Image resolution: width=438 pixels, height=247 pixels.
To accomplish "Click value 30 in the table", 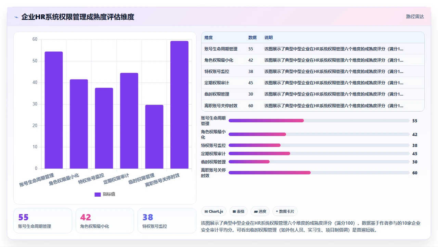I will coord(251,94).
